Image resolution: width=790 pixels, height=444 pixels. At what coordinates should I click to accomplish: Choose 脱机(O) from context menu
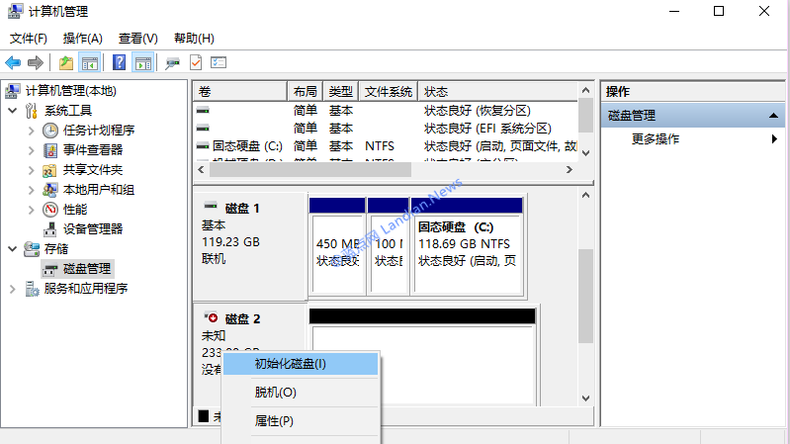click(x=301, y=393)
